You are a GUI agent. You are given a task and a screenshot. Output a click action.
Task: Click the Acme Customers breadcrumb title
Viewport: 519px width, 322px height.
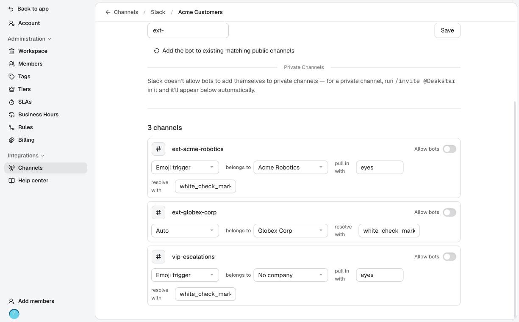click(200, 12)
